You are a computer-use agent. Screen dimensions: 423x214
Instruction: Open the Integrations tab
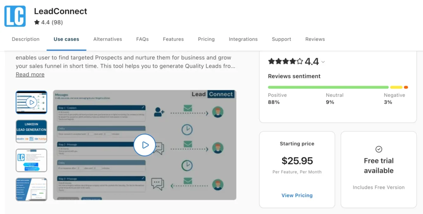[x=243, y=39]
